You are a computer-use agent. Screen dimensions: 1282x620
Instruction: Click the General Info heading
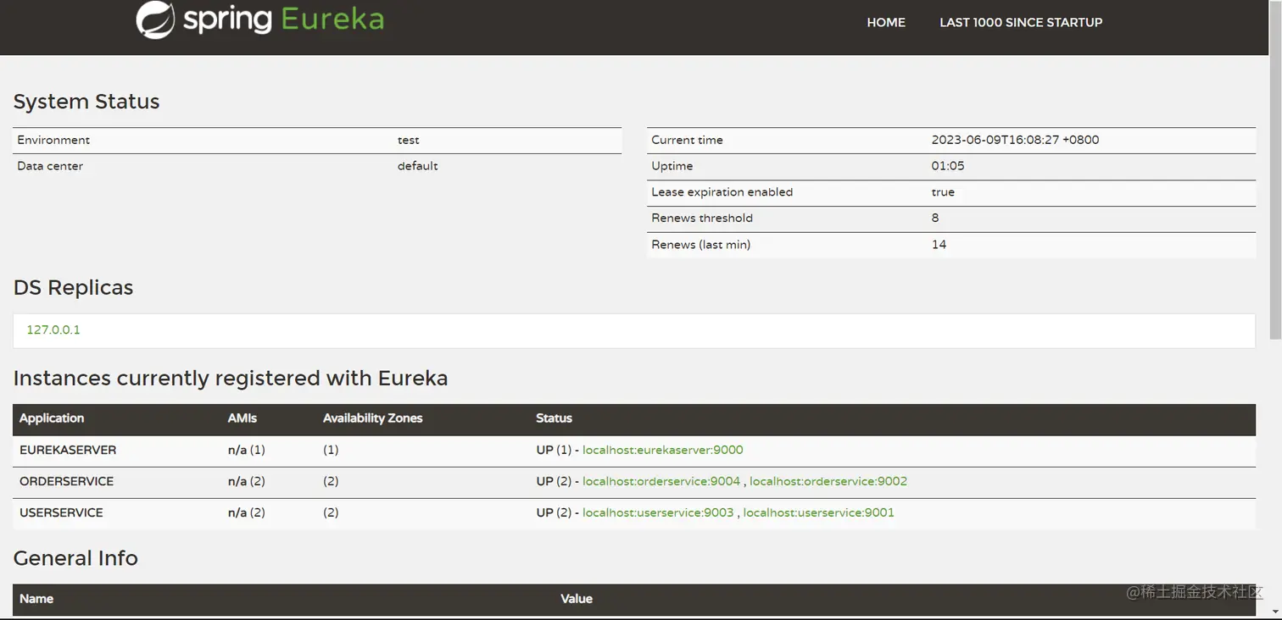[x=75, y=558]
